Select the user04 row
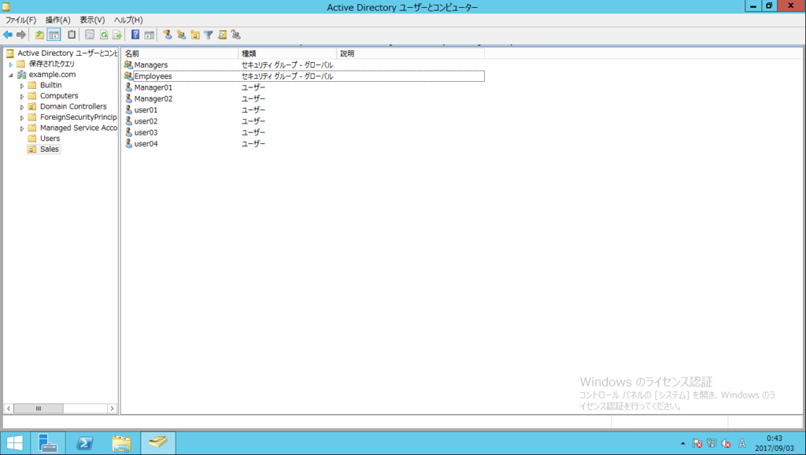Screen dimensions: 806x455 (x=304, y=144)
